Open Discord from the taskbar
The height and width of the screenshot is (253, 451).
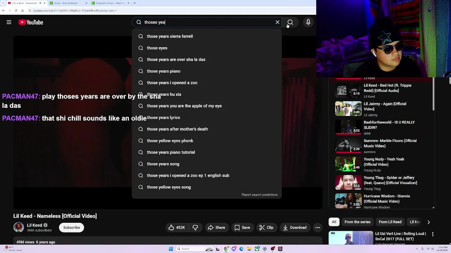234,249
